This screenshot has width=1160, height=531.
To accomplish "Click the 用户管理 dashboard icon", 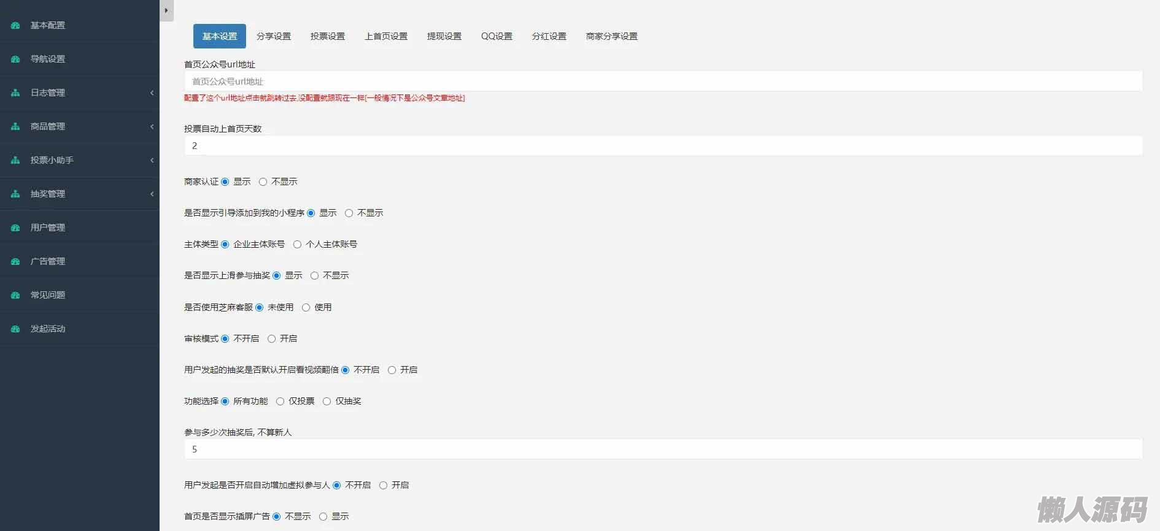I will 15,227.
